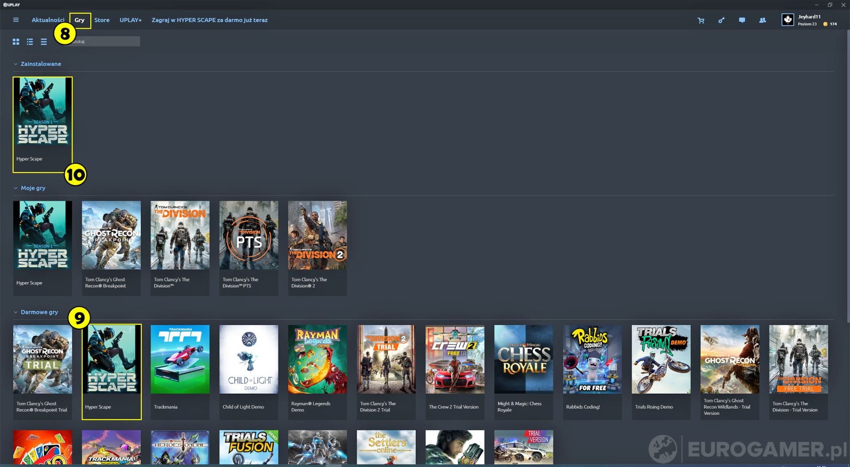The width and height of the screenshot is (850, 467).
Task: Open installed Hyper Scape game tile
Action: [x=42, y=124]
